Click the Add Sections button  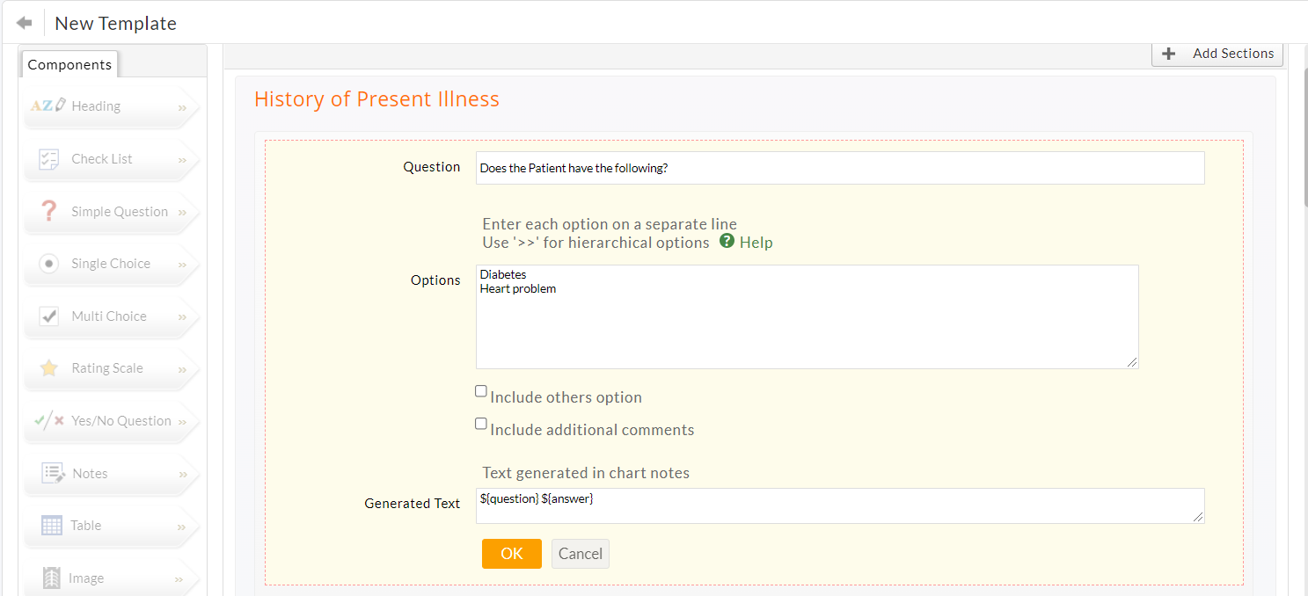(1217, 54)
